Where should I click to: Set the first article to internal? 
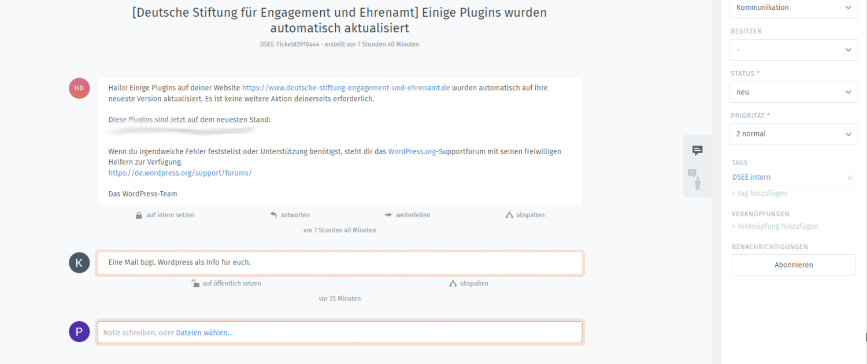click(165, 215)
